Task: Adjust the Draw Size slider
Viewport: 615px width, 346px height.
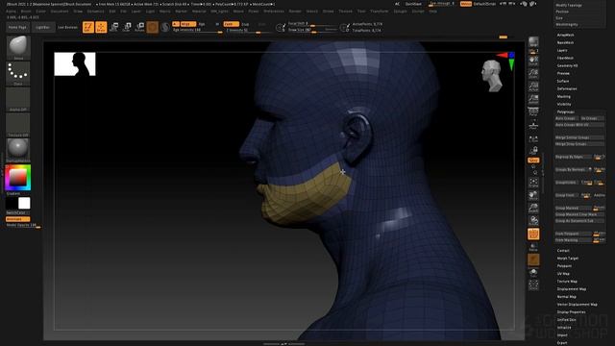Action: [312, 30]
